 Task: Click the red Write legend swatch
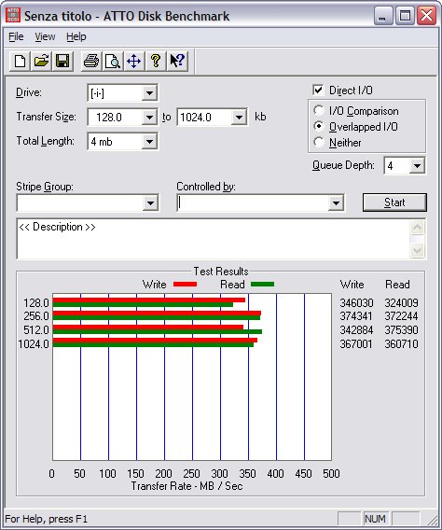point(185,285)
